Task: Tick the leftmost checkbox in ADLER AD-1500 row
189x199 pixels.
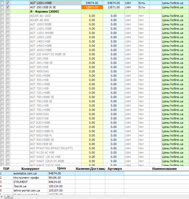Action: pyautogui.click(x=2, y=16)
